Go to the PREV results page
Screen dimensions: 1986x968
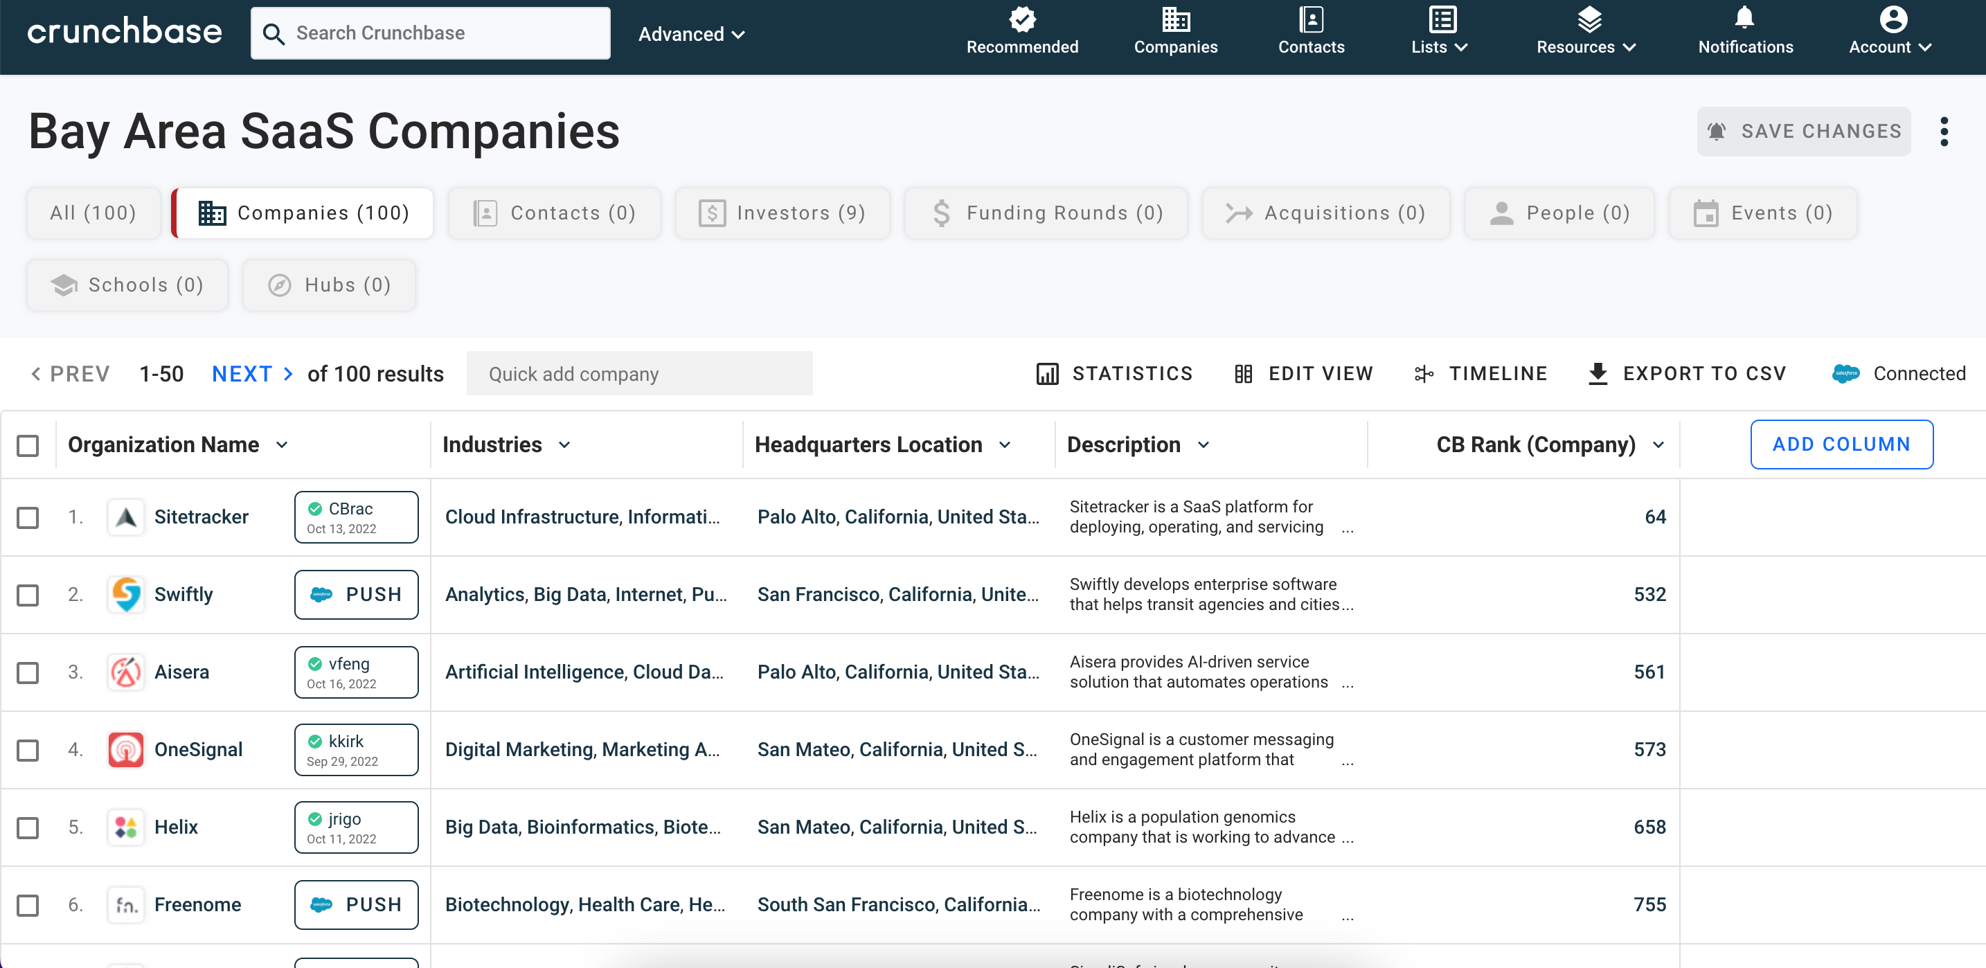pos(70,374)
